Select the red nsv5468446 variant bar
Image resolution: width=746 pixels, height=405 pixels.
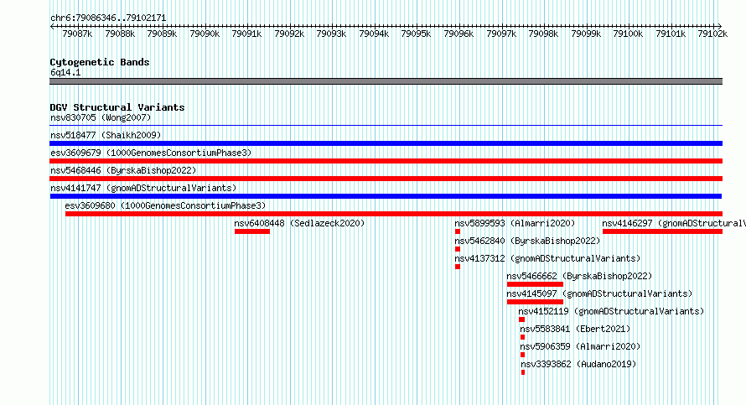coord(386,179)
